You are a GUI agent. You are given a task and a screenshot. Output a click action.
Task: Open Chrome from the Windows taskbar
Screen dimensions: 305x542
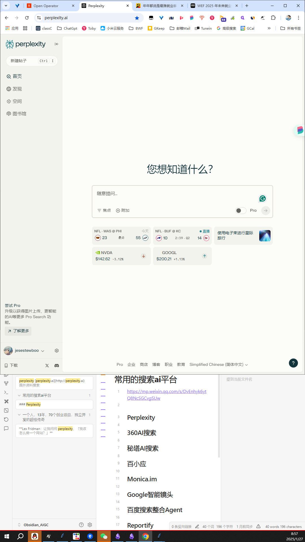[145, 536]
